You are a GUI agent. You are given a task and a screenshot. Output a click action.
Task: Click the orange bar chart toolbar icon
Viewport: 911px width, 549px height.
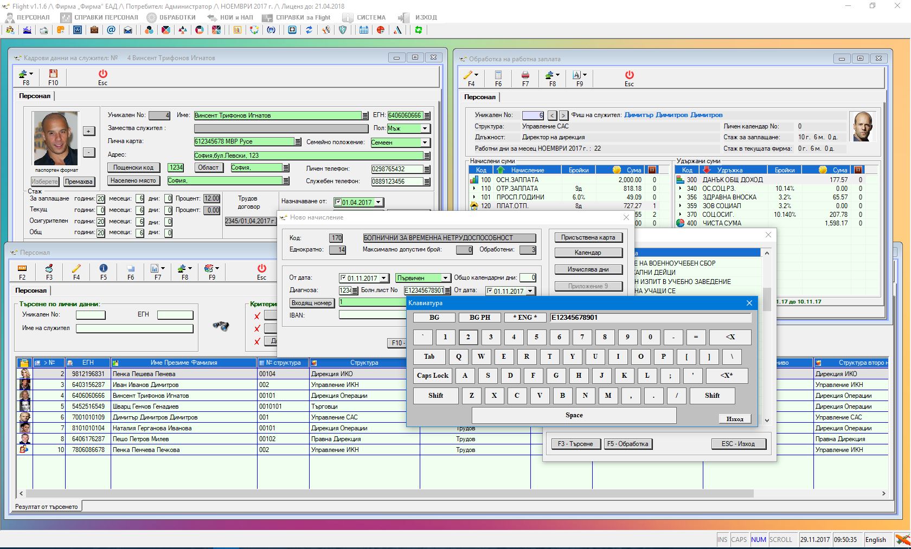(x=237, y=30)
